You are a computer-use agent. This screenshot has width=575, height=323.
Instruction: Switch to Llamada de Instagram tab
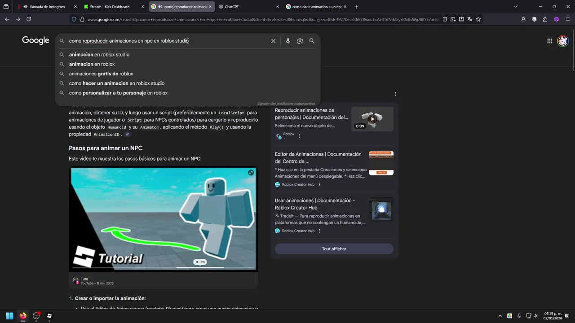[x=47, y=7]
